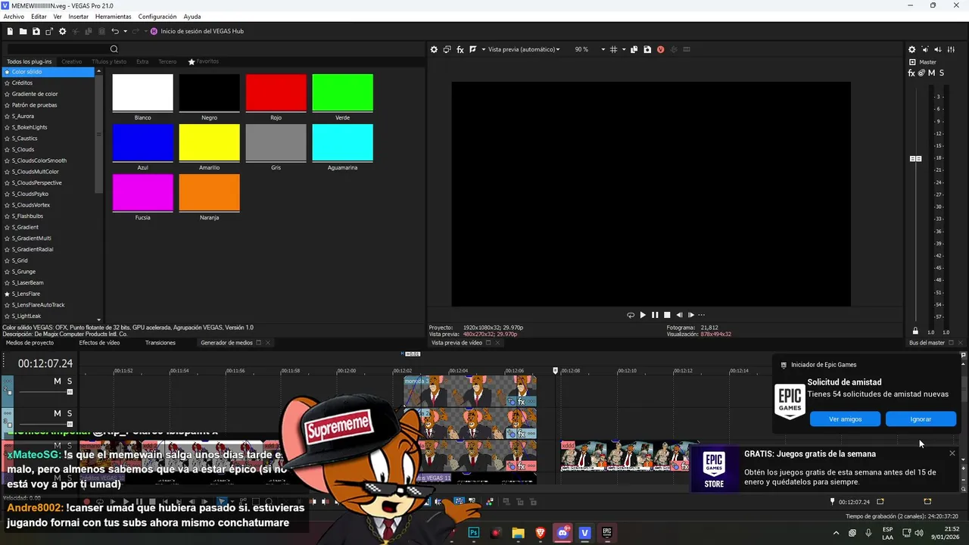Stop the video preview
Image resolution: width=969 pixels, height=545 pixels.
pyautogui.click(x=667, y=315)
